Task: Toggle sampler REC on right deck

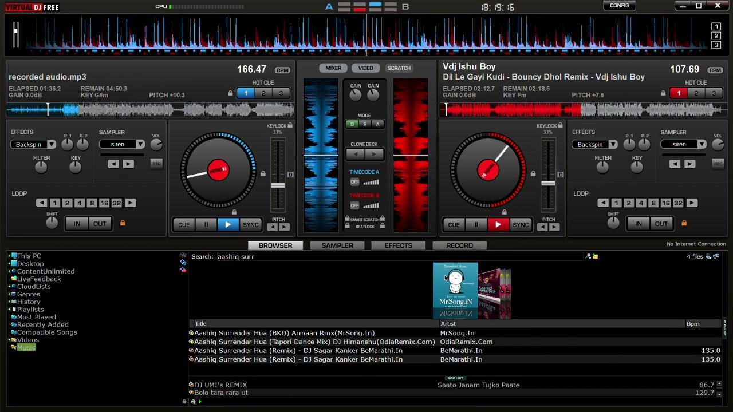Action: (x=718, y=164)
